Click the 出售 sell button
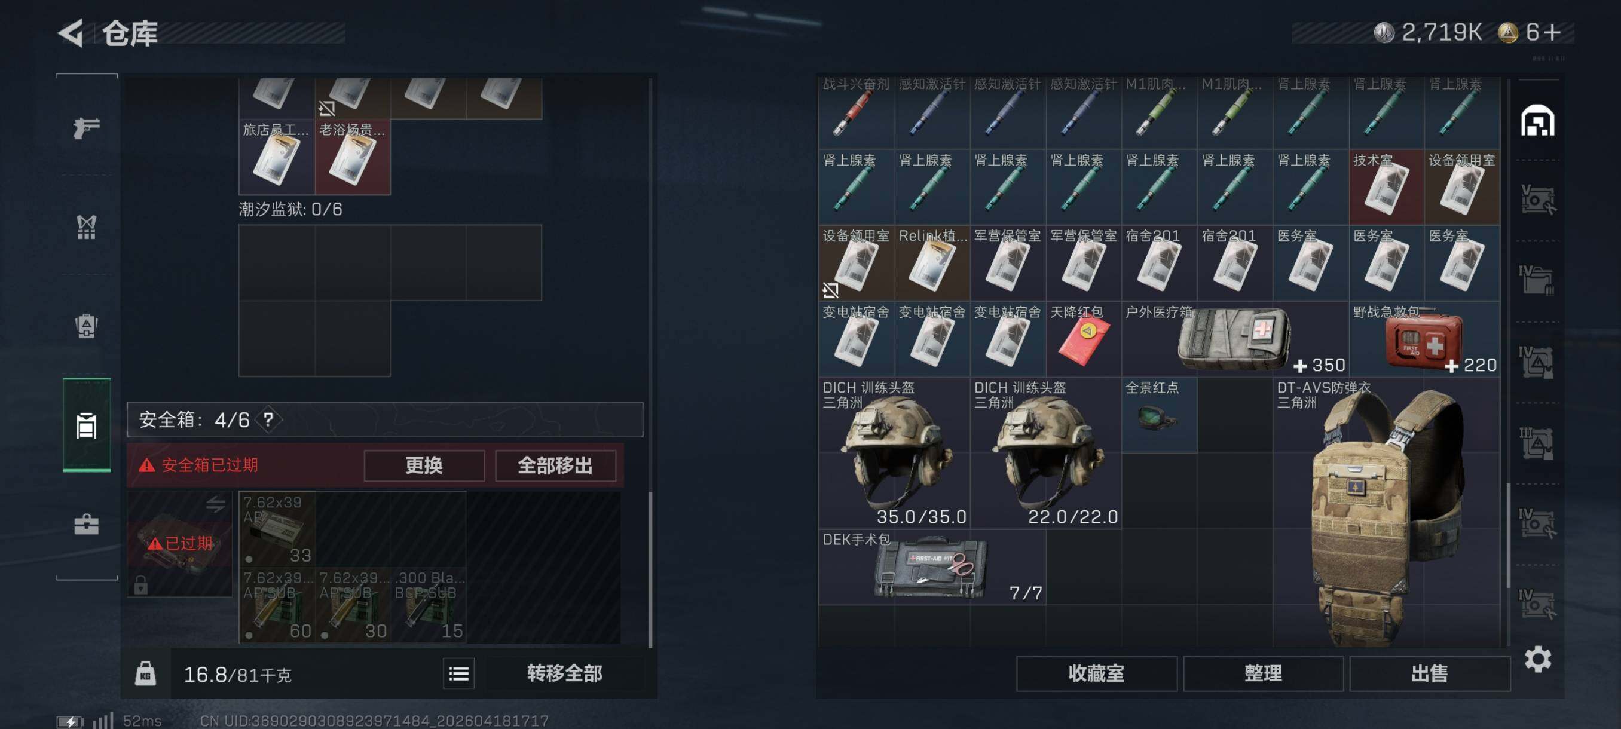1621x729 pixels. click(x=1429, y=673)
